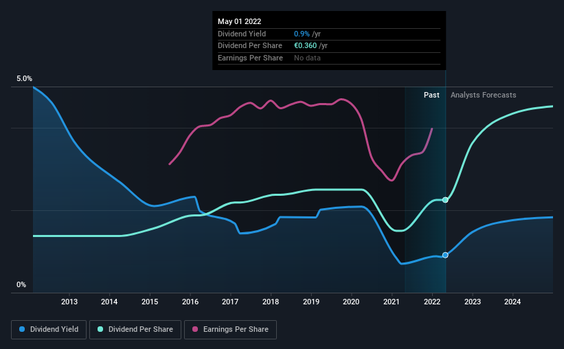Click the 2013 x-axis year label
The height and width of the screenshot is (349, 564).
(x=69, y=302)
